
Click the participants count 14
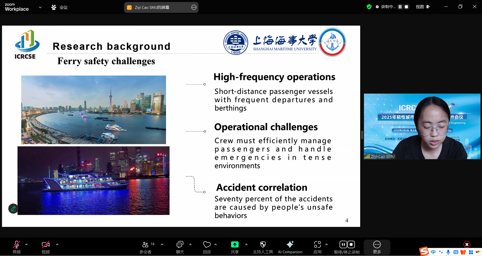point(152,244)
